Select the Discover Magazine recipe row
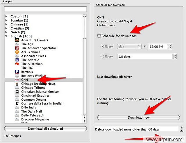The height and width of the screenshot is (143, 186). [x=44, y=119]
